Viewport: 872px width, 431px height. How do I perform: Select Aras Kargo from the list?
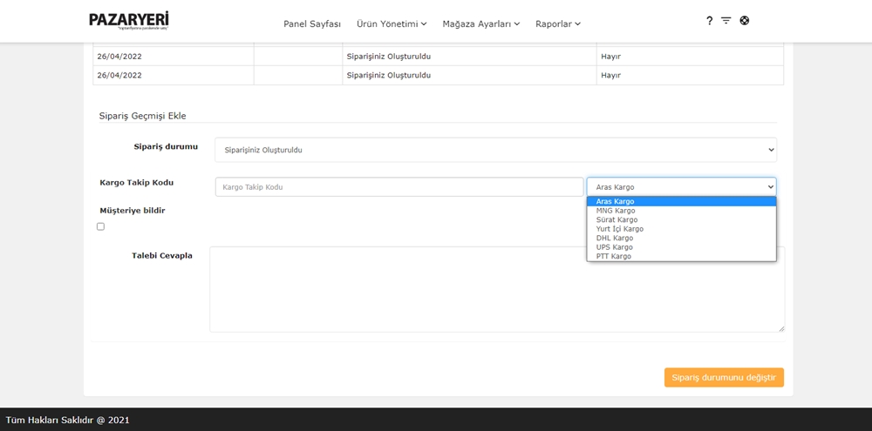click(681, 202)
